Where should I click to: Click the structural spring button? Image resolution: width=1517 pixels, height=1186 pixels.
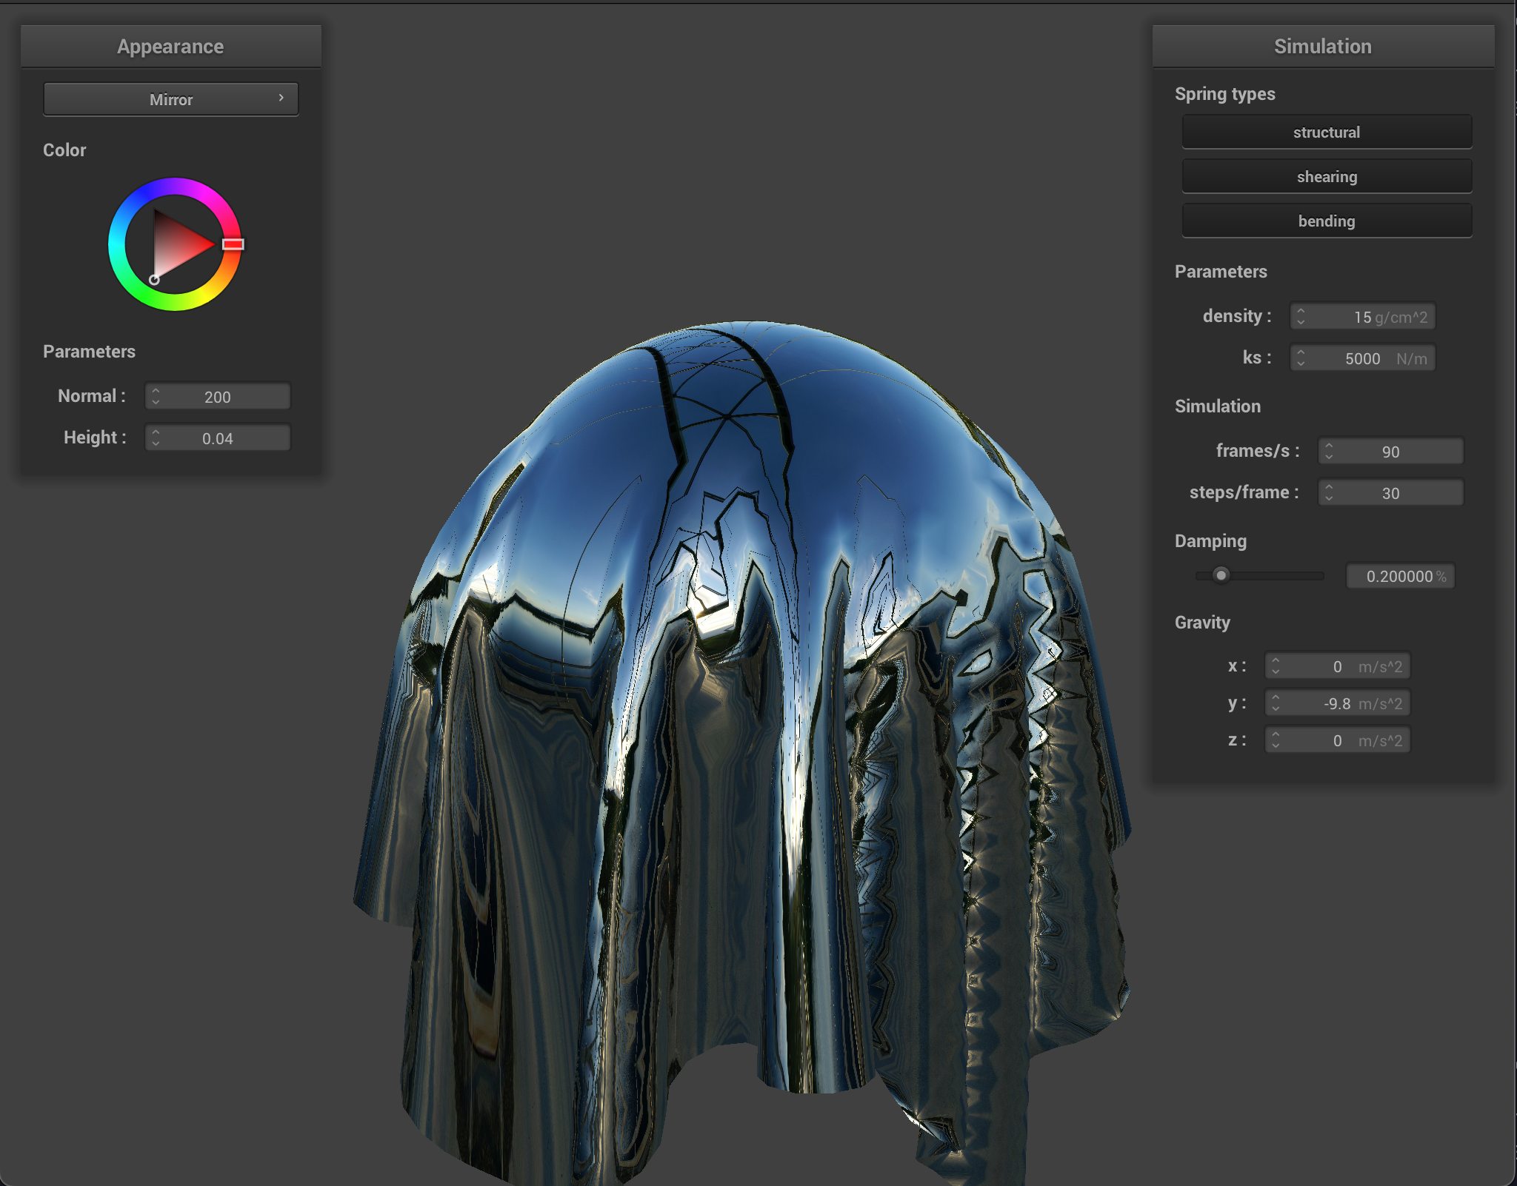[x=1326, y=131]
